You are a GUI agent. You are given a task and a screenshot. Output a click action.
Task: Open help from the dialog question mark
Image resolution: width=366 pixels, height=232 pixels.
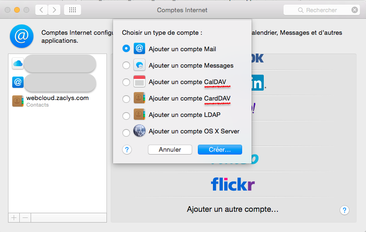click(x=127, y=150)
